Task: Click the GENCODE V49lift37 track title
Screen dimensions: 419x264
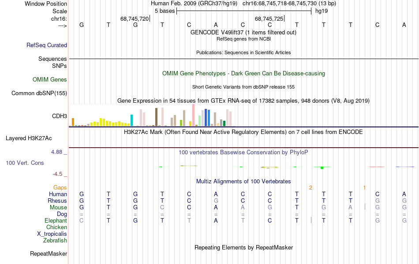Action: click(243, 33)
